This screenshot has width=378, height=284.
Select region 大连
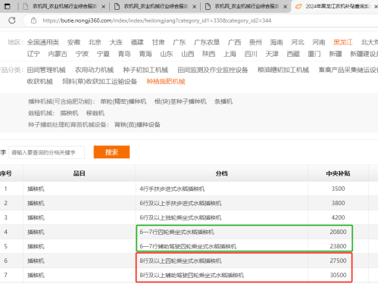point(116,42)
